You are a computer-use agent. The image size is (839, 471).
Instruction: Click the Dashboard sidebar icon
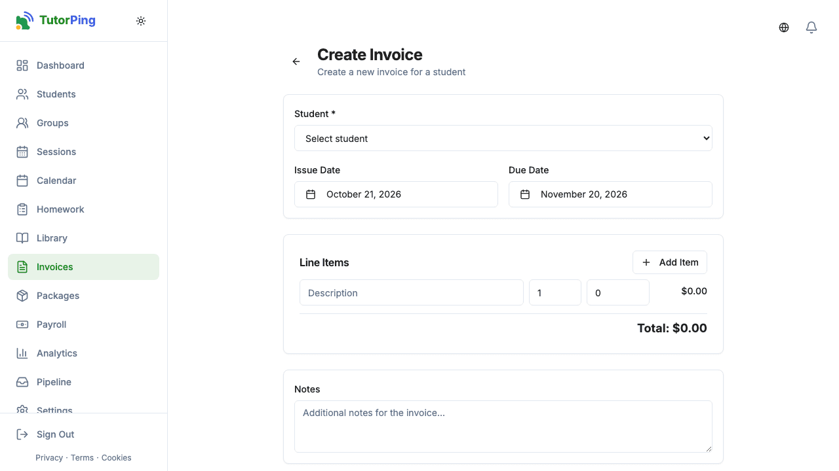(x=22, y=65)
